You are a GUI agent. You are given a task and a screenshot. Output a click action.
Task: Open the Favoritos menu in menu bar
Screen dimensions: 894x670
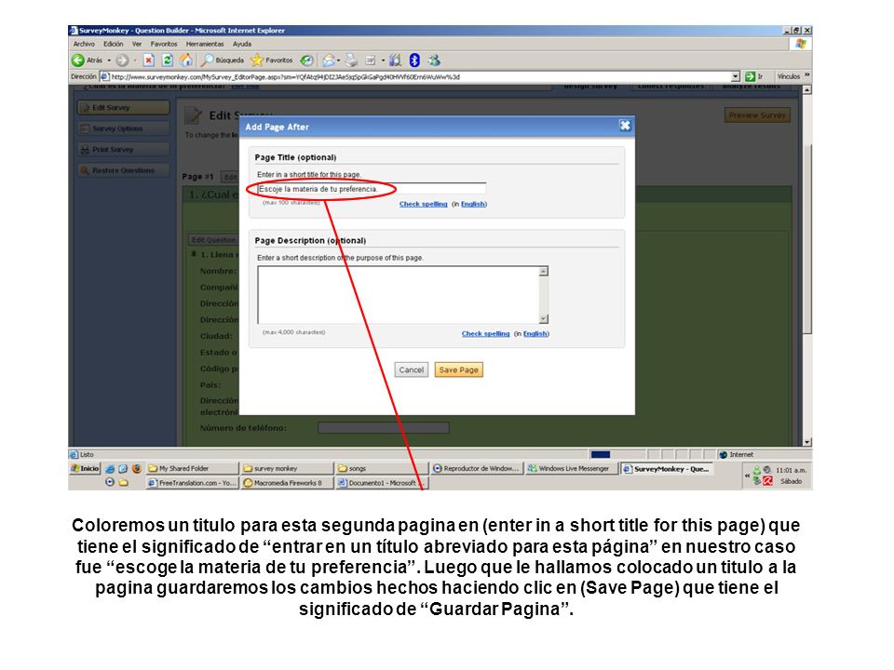coord(164,44)
